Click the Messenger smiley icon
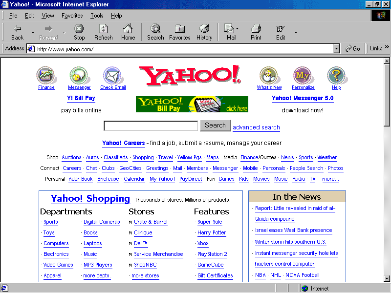The image size is (391, 293). [79, 75]
